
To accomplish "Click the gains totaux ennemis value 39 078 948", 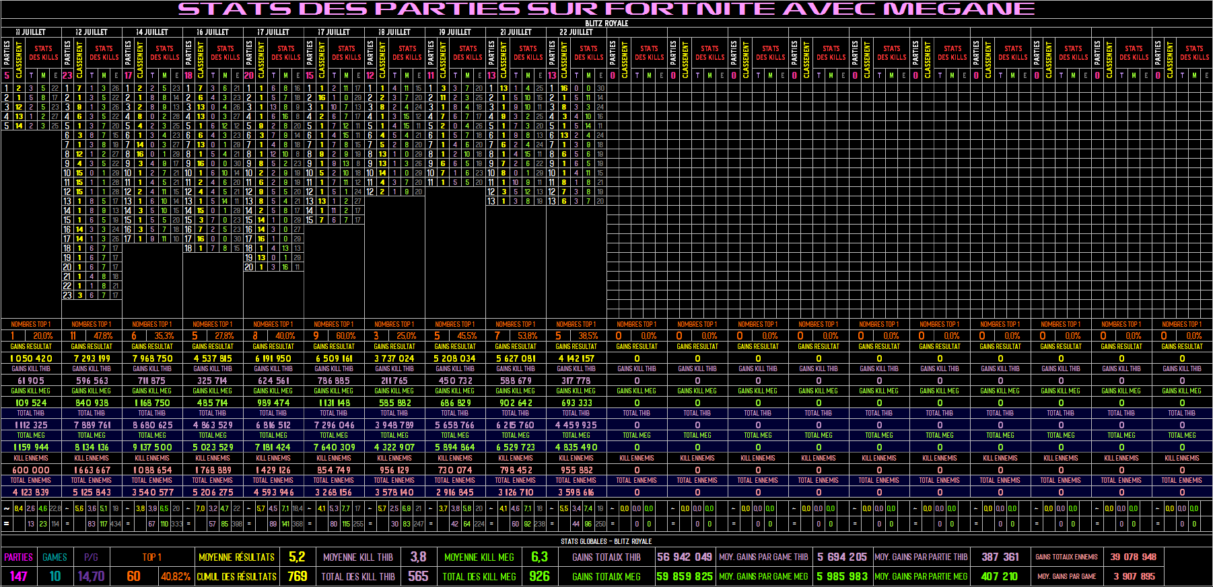I will pyautogui.click(x=1134, y=557).
